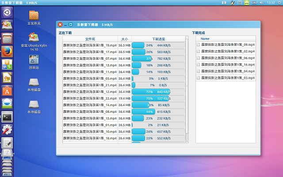The image size is (283, 177).
Task: Select completed file ending _09.mp4
Action: click(226, 45)
